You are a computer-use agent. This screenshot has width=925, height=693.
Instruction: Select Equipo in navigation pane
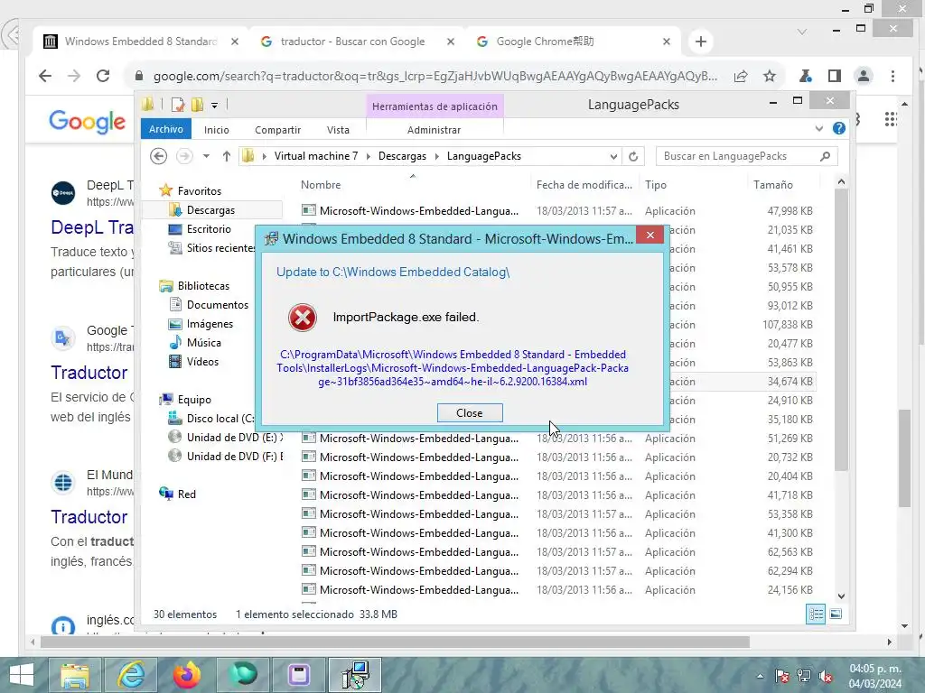pyautogui.click(x=194, y=400)
